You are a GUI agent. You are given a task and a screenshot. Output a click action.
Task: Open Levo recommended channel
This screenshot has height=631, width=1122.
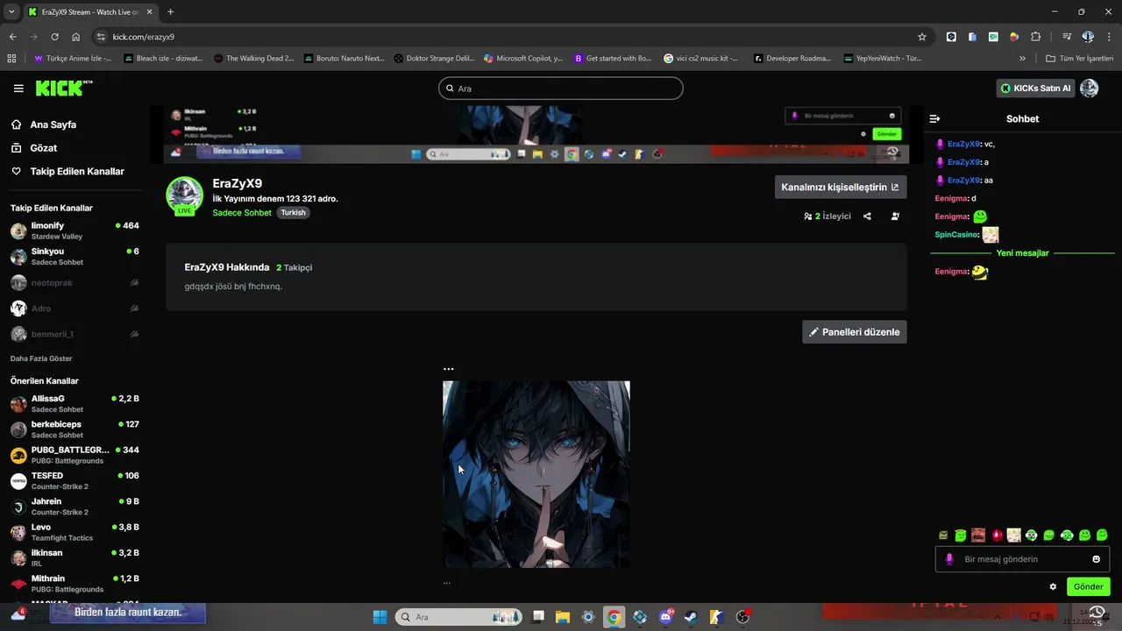[75, 532]
